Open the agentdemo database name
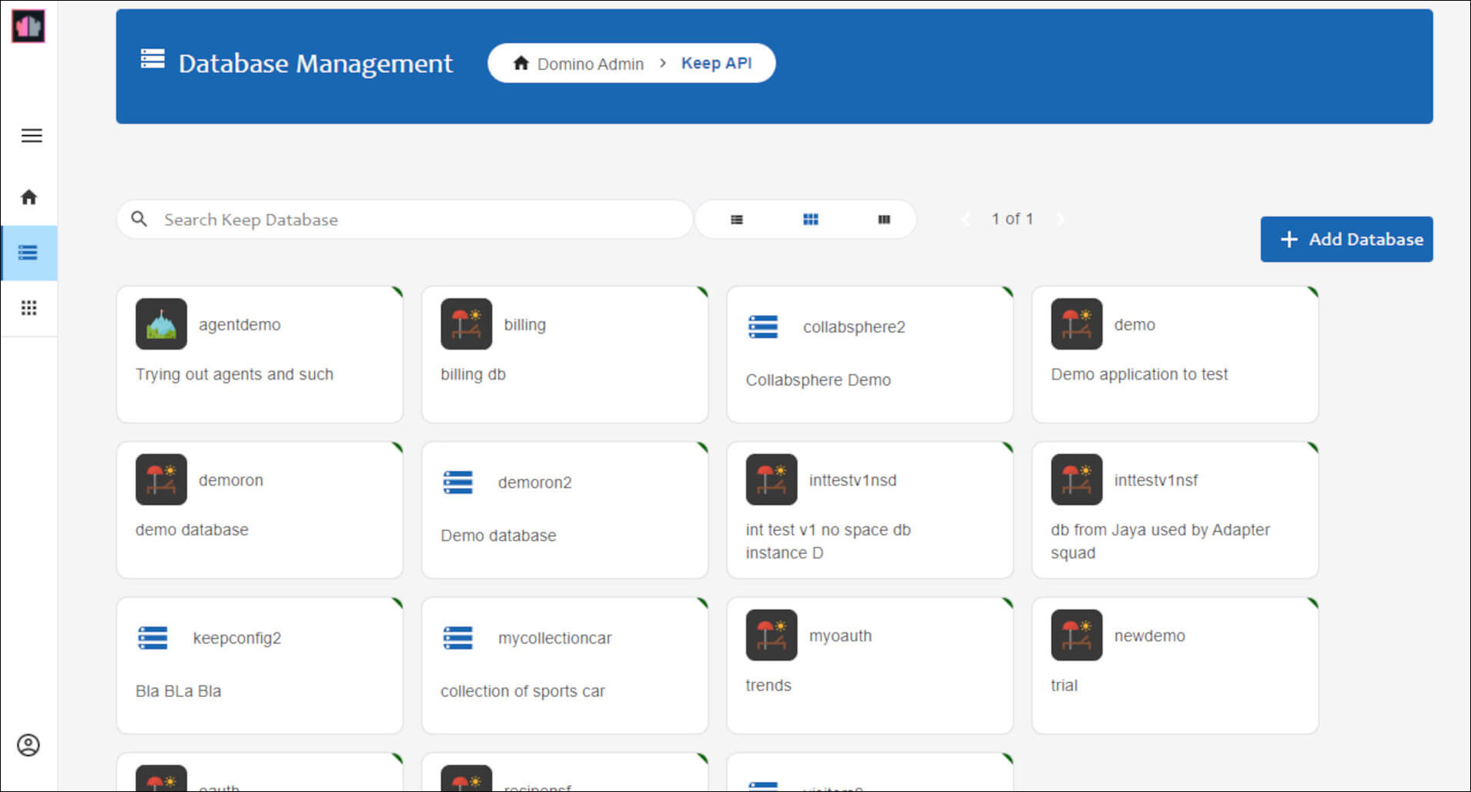 click(x=240, y=325)
